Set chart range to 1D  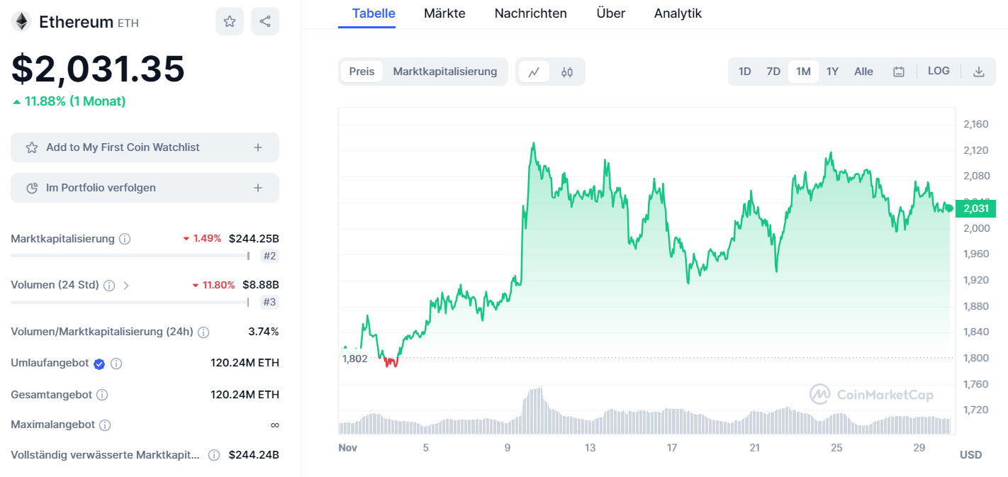point(745,72)
